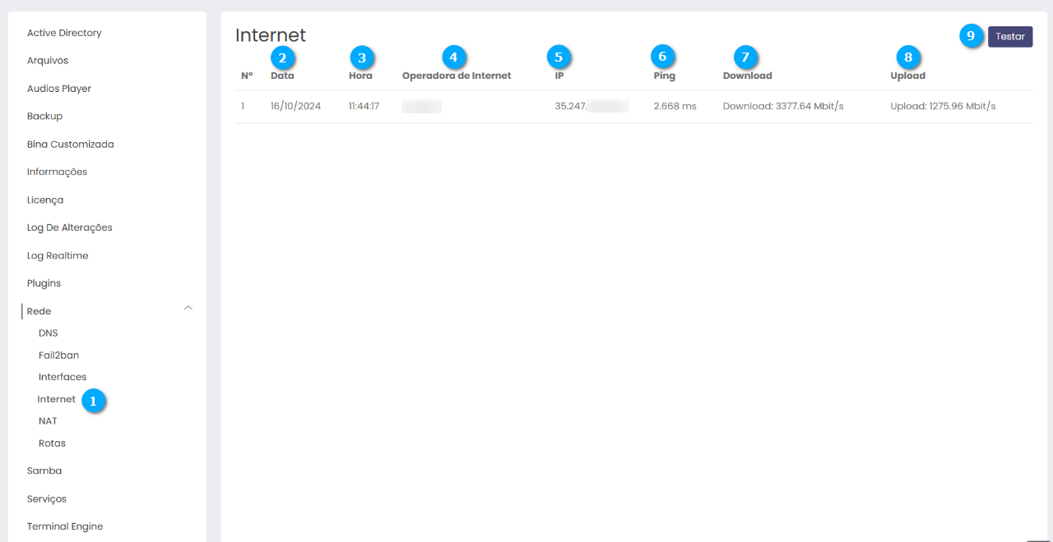Click the Testar button
Viewport: 1053px width, 542px height.
[1009, 36]
